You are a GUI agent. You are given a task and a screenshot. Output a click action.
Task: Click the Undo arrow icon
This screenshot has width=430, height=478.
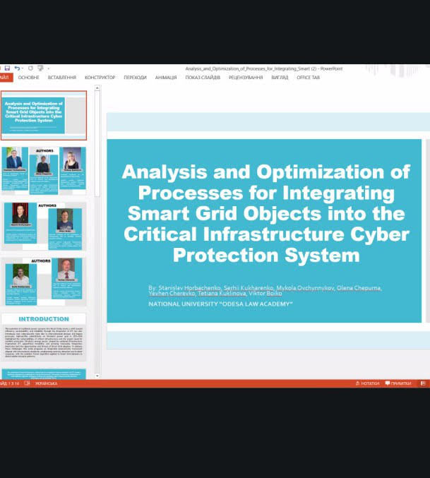click(17, 68)
